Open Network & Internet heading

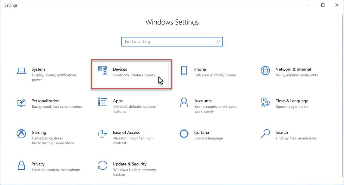point(293,69)
